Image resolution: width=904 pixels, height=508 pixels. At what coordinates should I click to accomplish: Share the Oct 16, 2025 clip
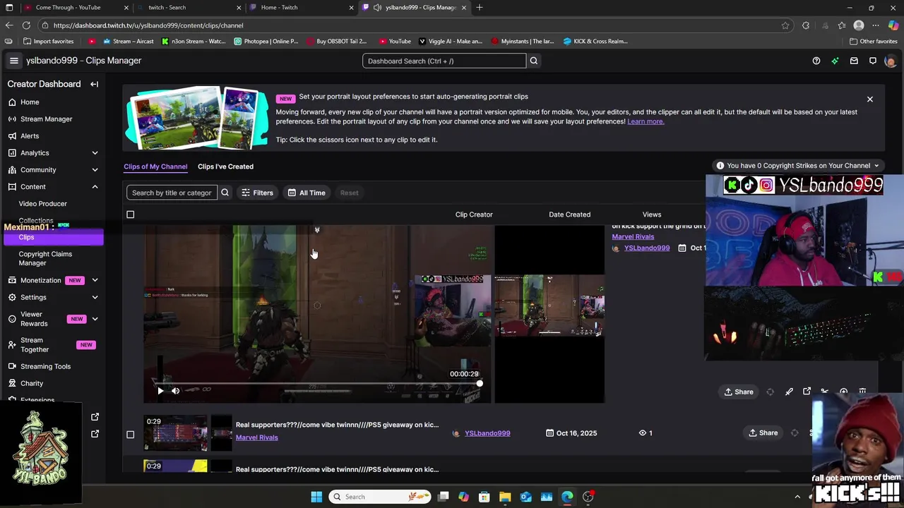(x=763, y=433)
